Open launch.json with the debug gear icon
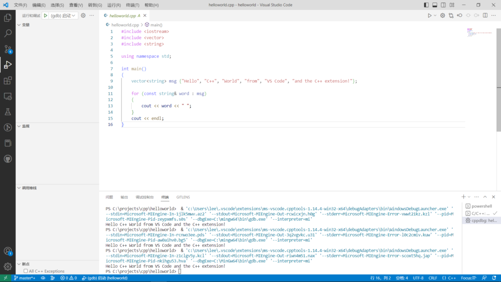501x282 pixels. (x=83, y=16)
